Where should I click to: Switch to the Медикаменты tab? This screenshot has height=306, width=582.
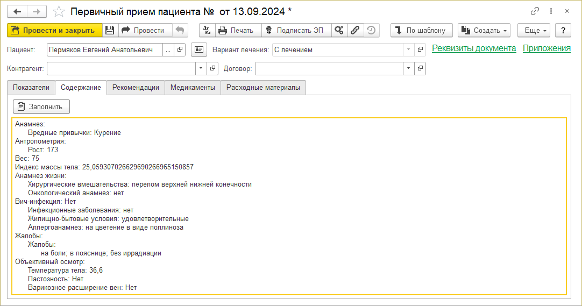click(193, 88)
